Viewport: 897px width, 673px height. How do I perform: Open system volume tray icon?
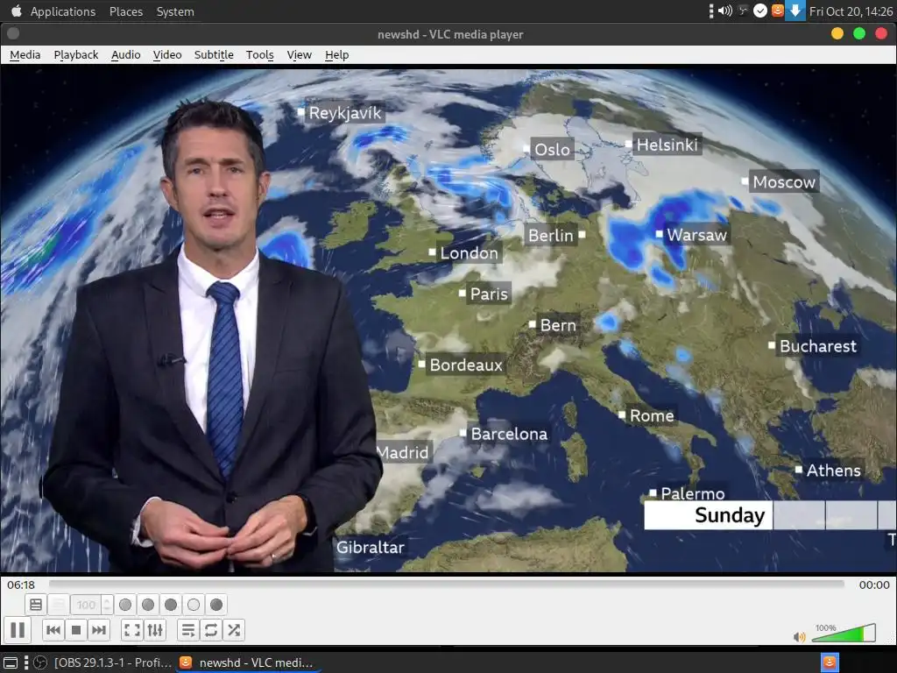tap(724, 11)
